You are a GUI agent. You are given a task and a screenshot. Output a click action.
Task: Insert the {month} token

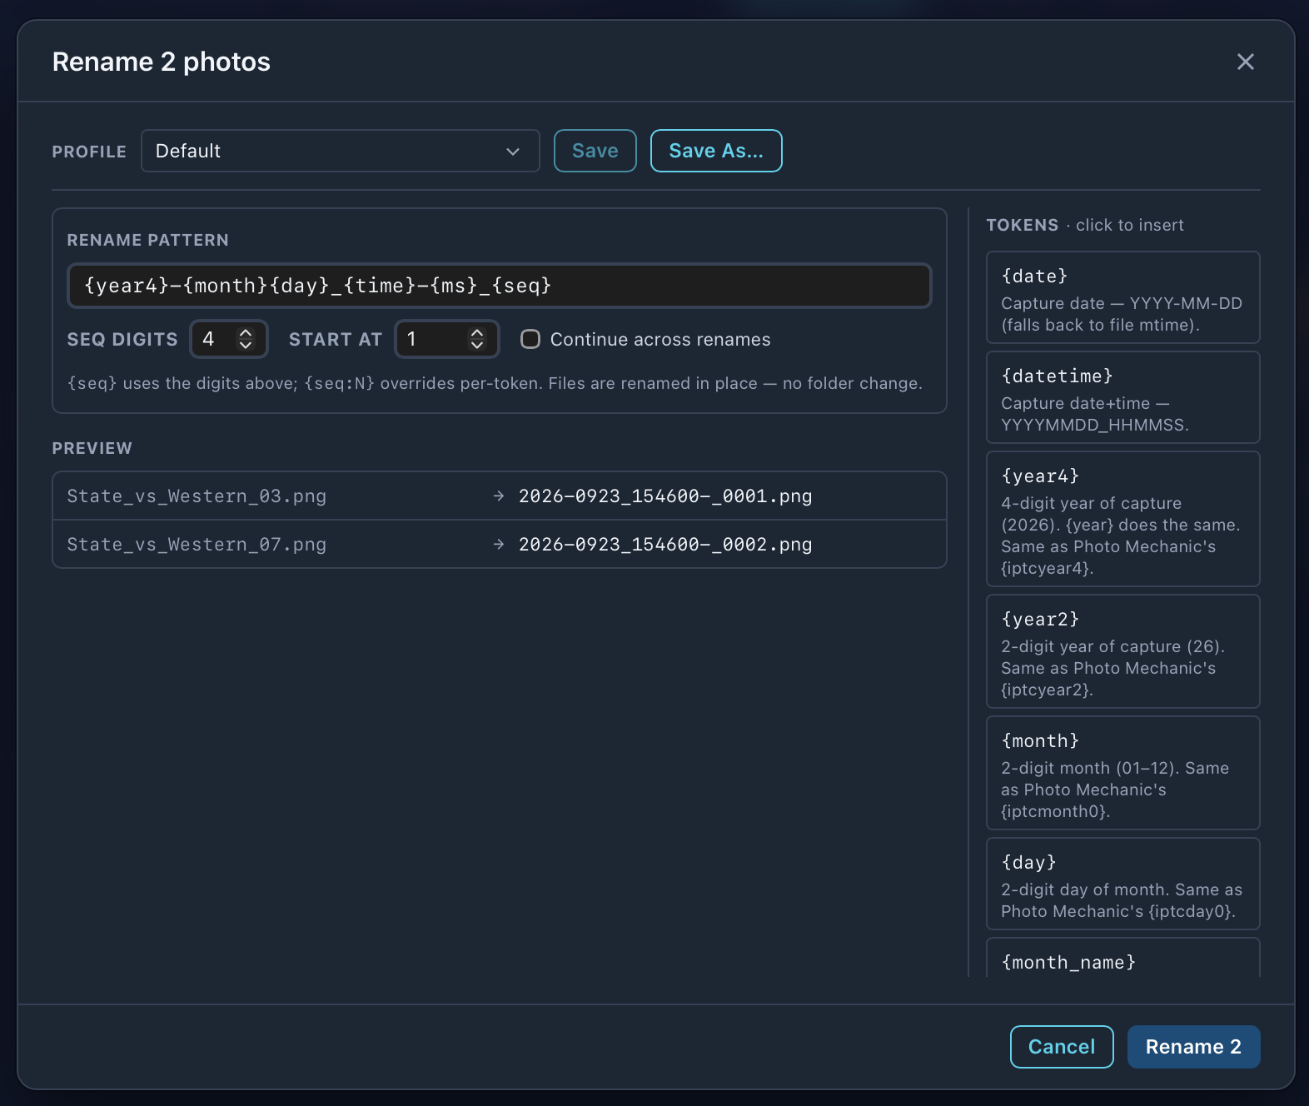click(x=1122, y=773)
